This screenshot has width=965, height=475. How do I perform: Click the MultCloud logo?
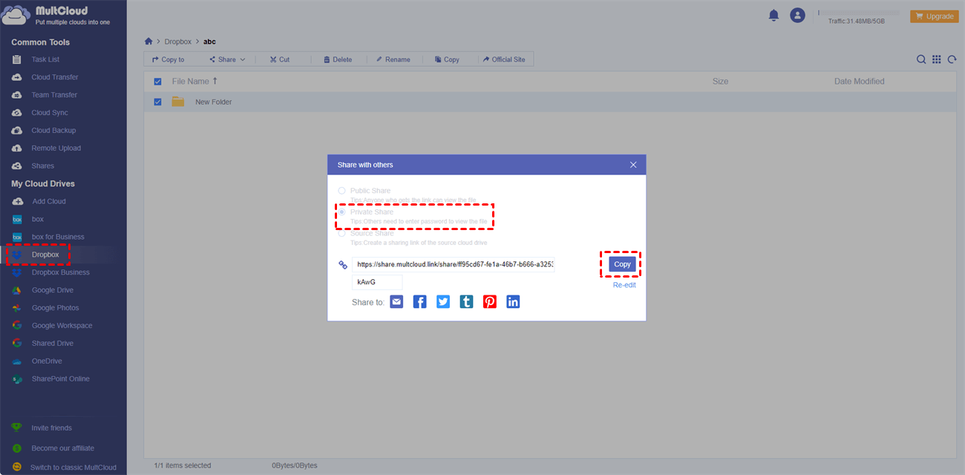point(56,16)
